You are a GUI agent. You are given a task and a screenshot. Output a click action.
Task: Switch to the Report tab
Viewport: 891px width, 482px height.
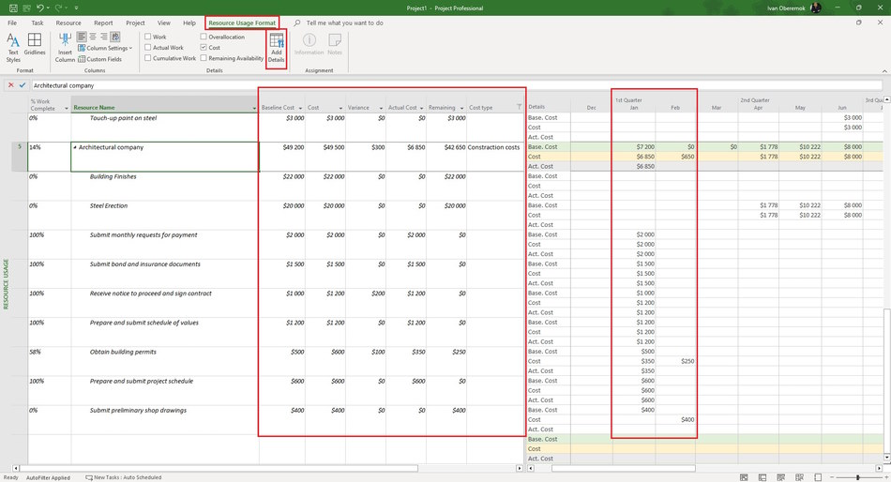coord(103,23)
